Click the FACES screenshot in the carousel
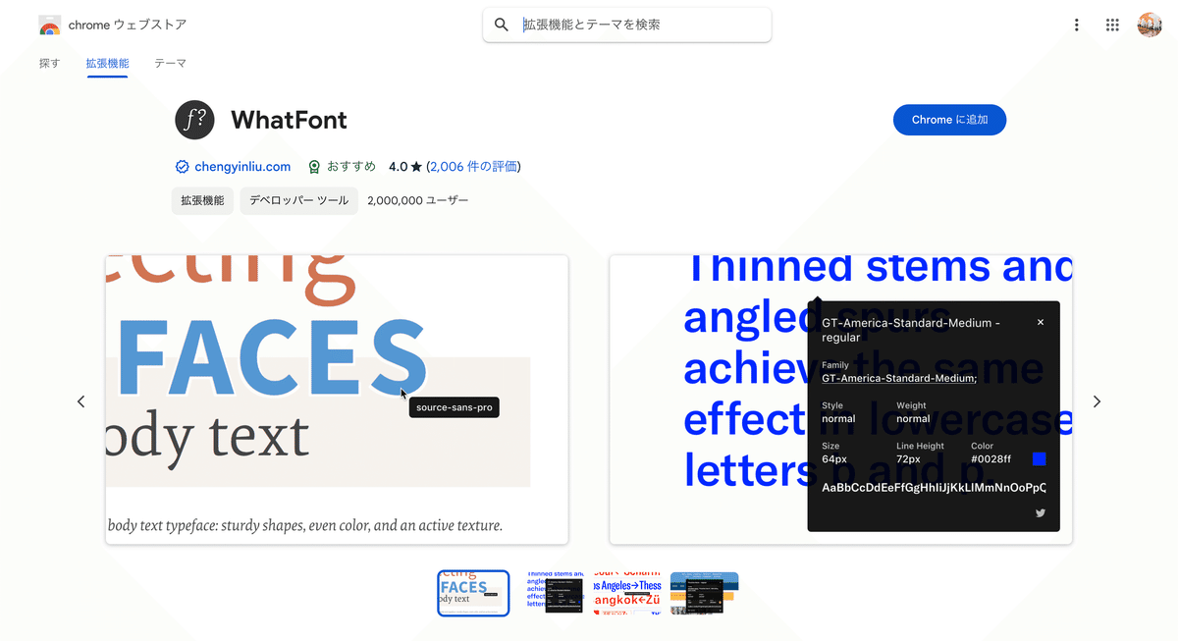The height and width of the screenshot is (641, 1178). tap(337, 400)
